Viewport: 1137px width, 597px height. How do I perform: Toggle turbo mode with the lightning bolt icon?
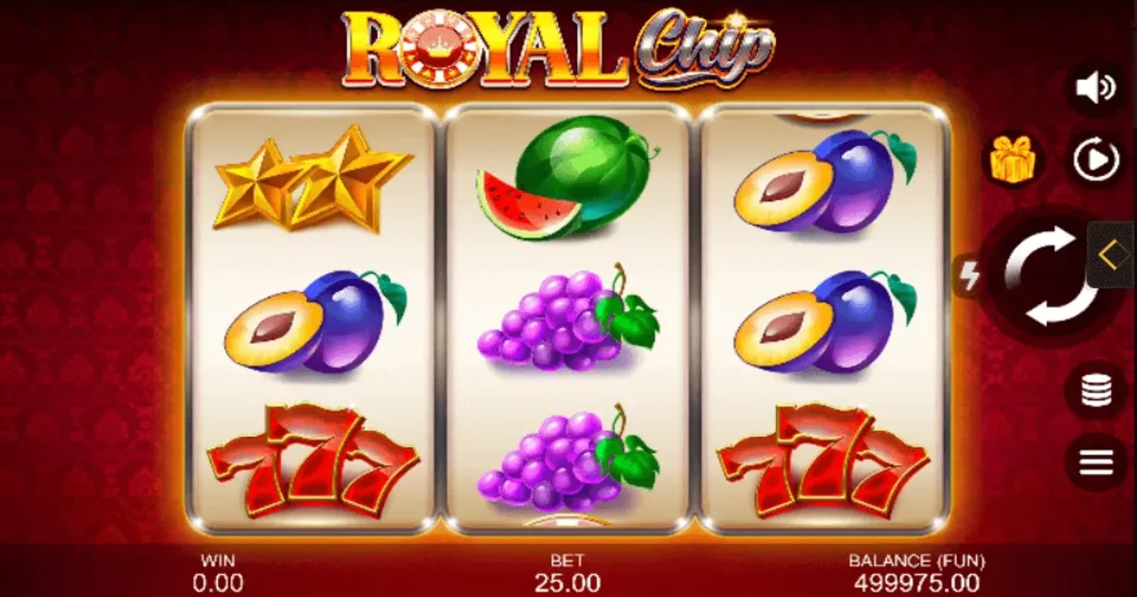[970, 276]
